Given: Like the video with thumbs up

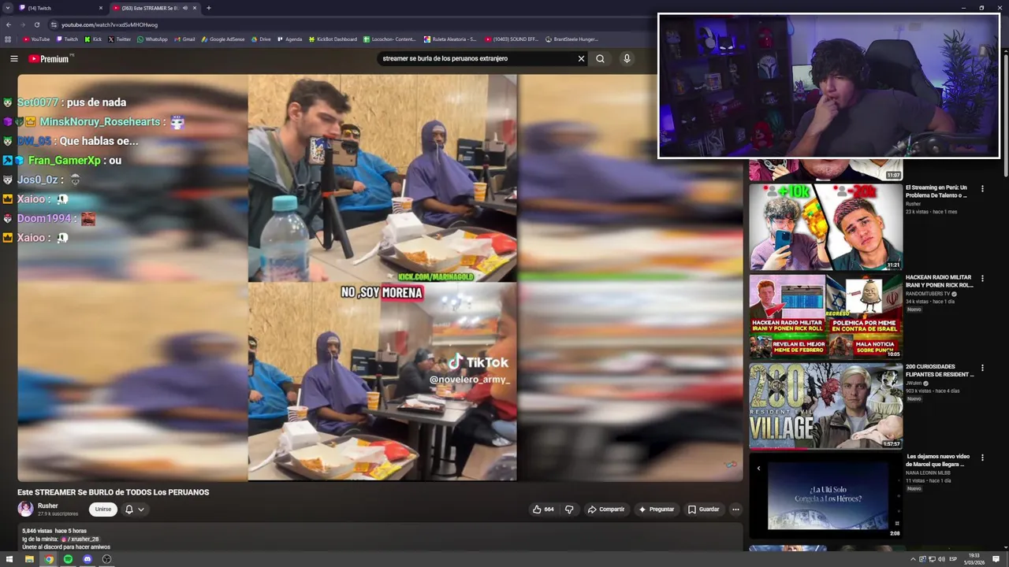Looking at the screenshot, I should point(542,510).
